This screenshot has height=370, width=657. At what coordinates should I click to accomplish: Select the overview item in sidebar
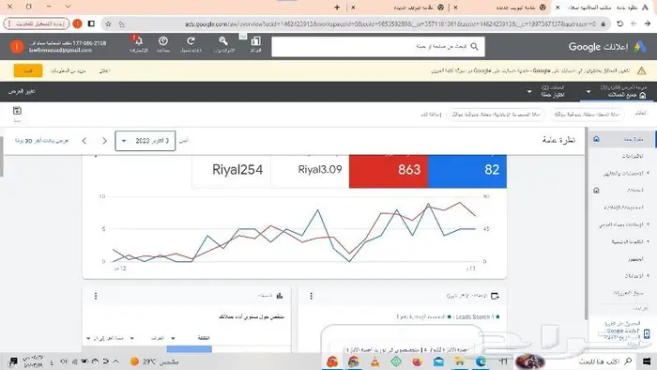tap(623, 139)
